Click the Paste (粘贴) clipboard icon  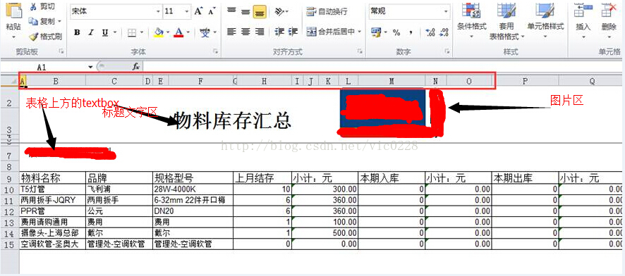(13, 11)
